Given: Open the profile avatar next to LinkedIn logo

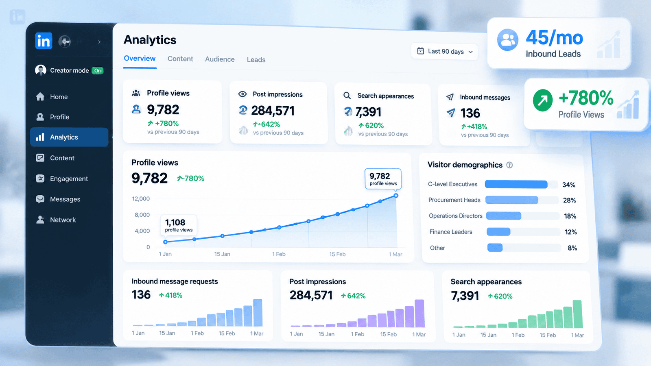Looking at the screenshot, I should pos(65,41).
